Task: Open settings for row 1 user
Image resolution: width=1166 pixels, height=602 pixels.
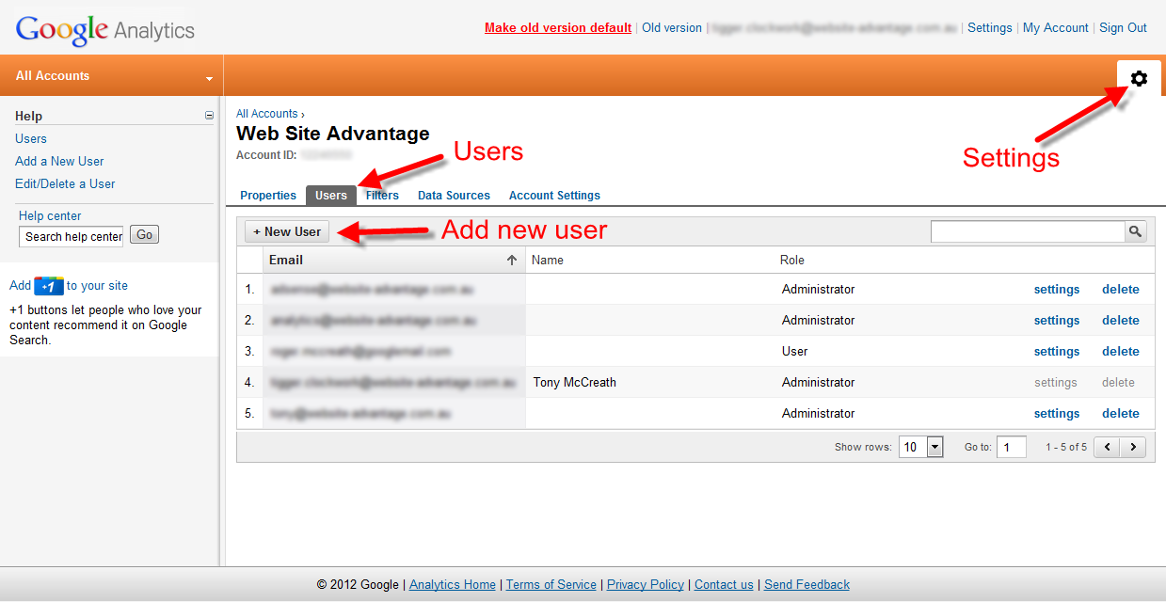Action: 1057,290
